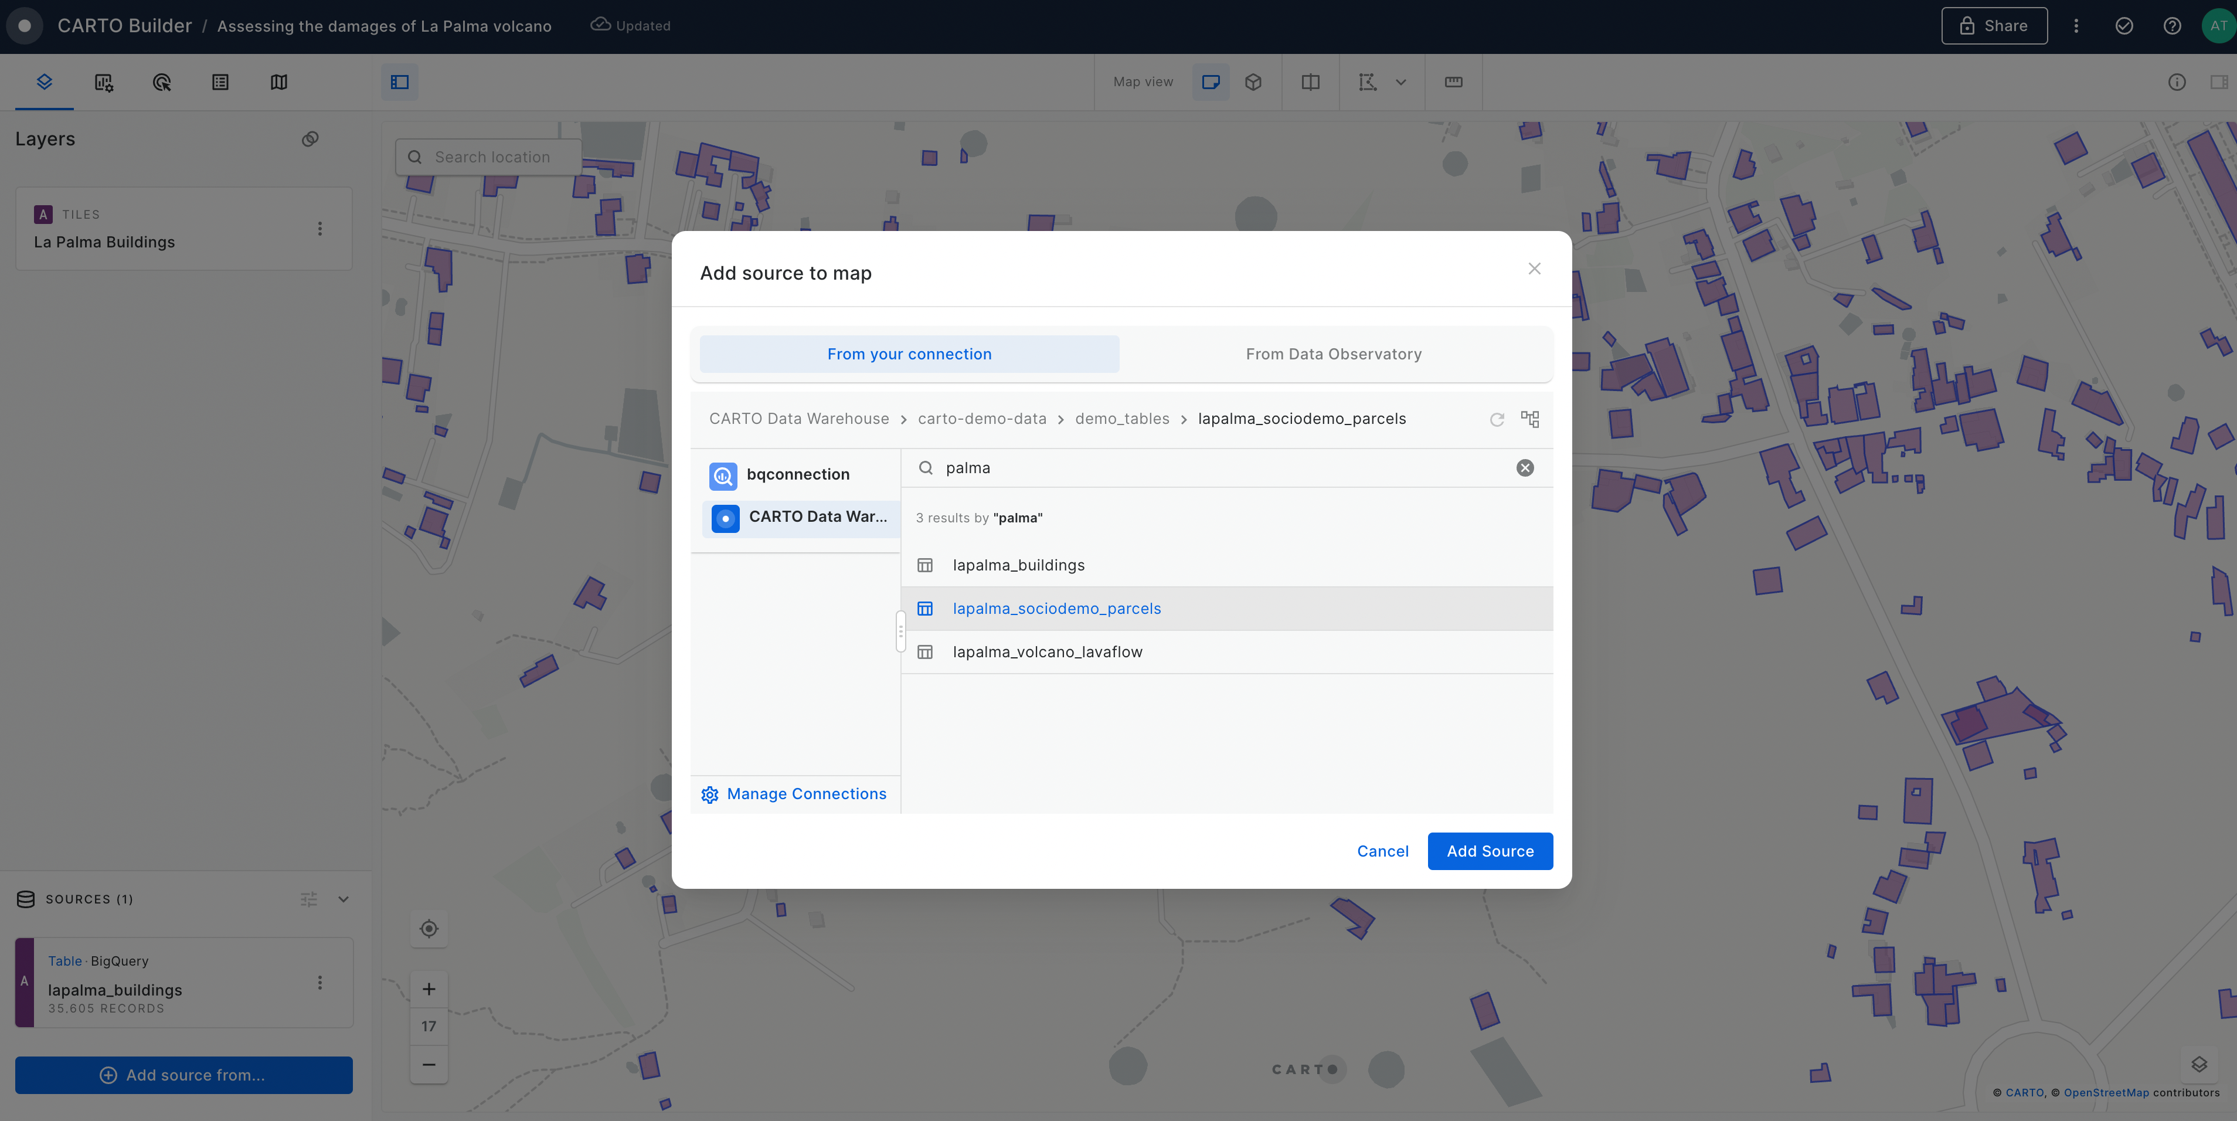
Task: Expand the selection tool dropdown arrow
Action: (1400, 83)
